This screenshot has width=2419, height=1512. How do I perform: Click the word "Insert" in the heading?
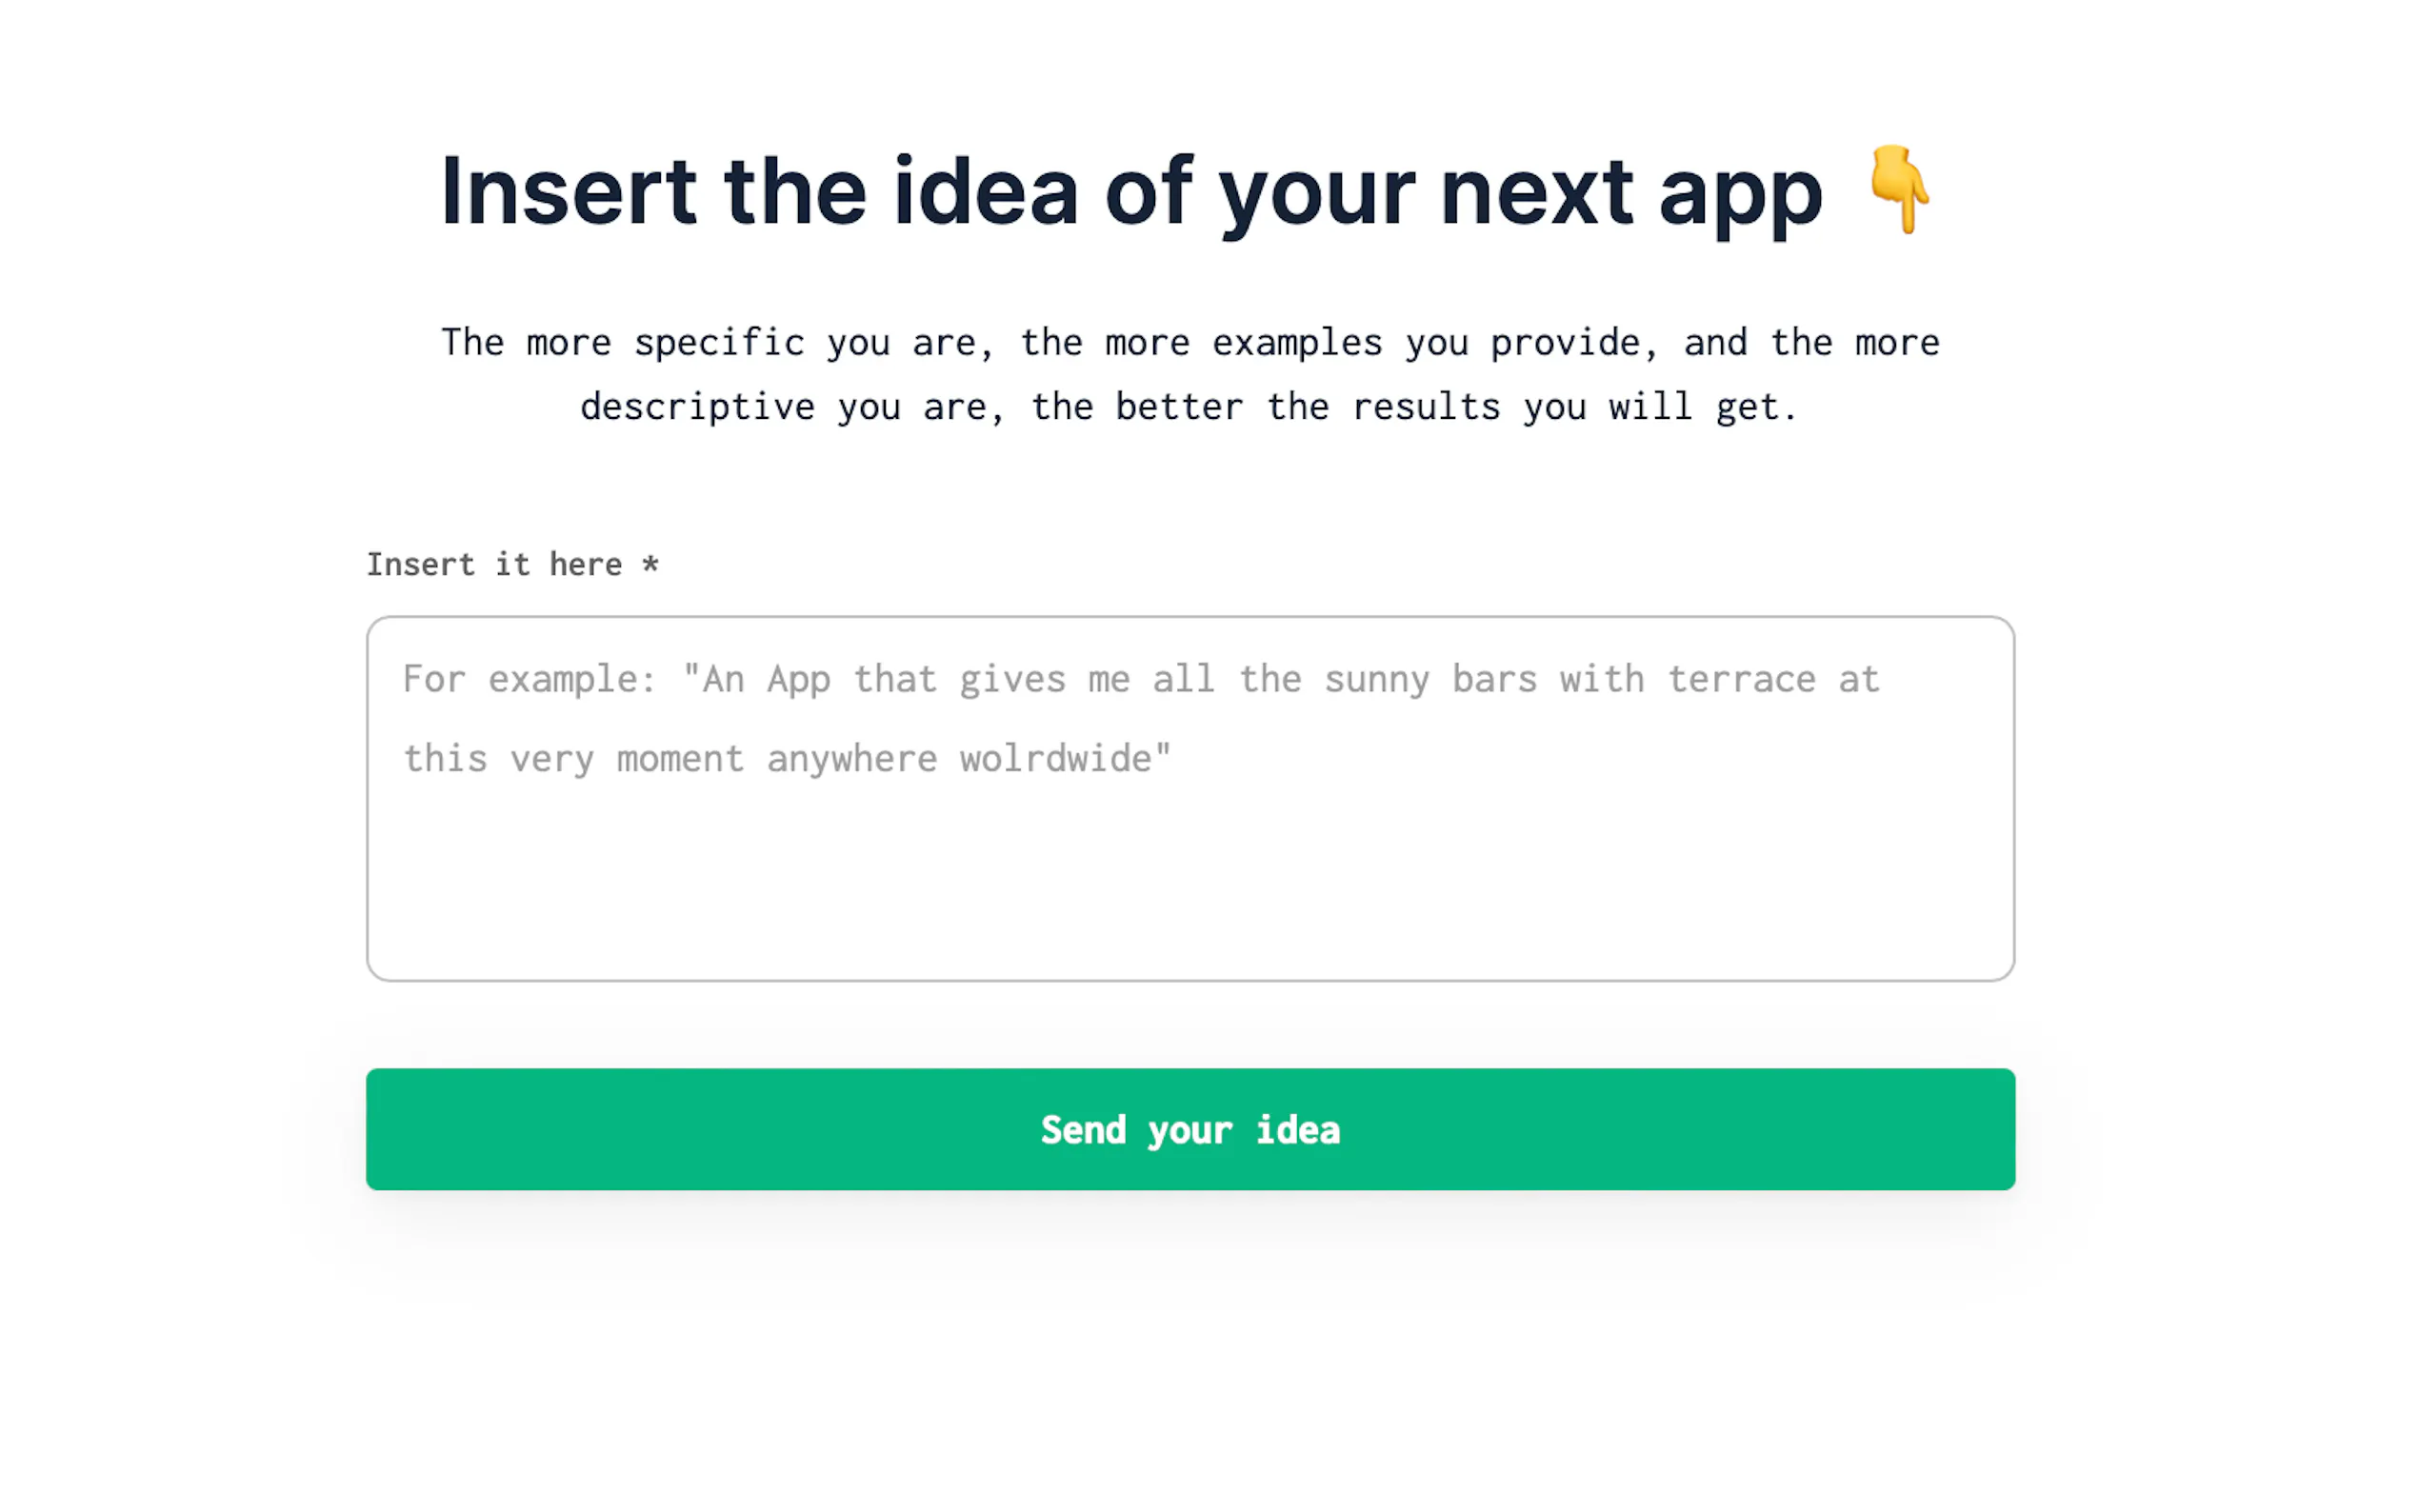568,191
